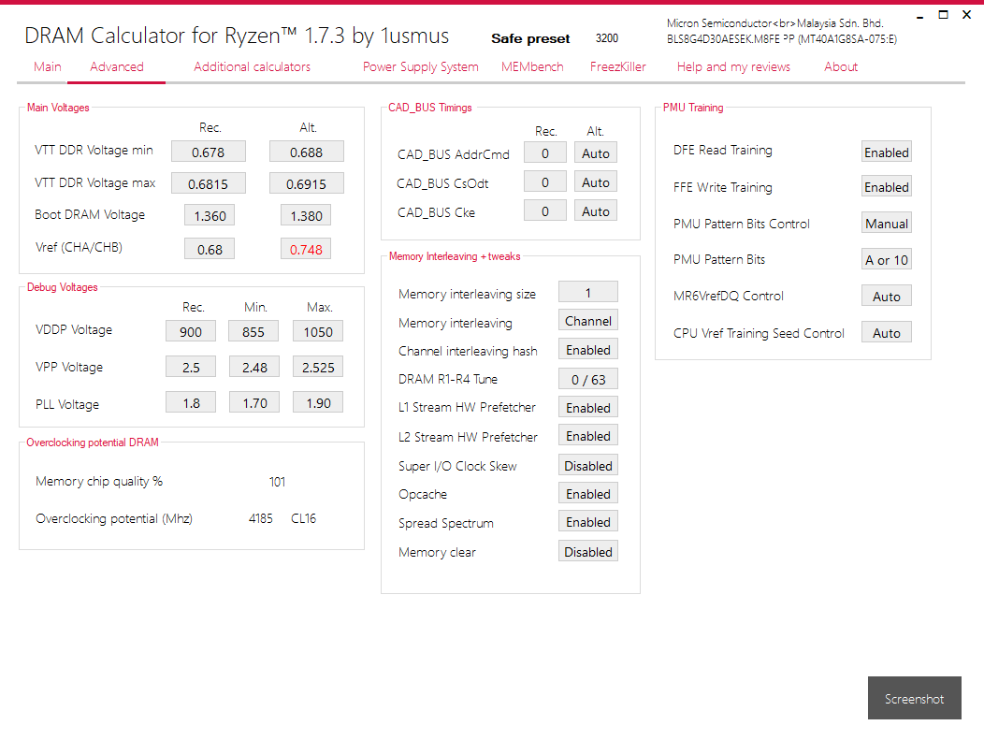984x740 pixels.
Task: Click CAD_BUS AddrCmd Alt. Auto field
Action: [x=596, y=153]
